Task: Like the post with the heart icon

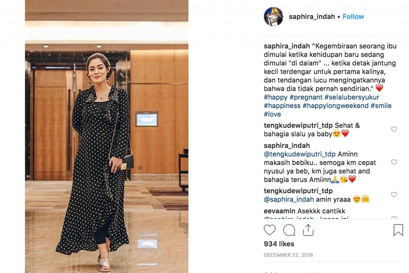Action: (x=270, y=230)
